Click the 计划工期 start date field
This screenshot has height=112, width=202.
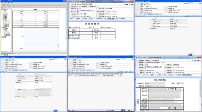(x=154, y=99)
